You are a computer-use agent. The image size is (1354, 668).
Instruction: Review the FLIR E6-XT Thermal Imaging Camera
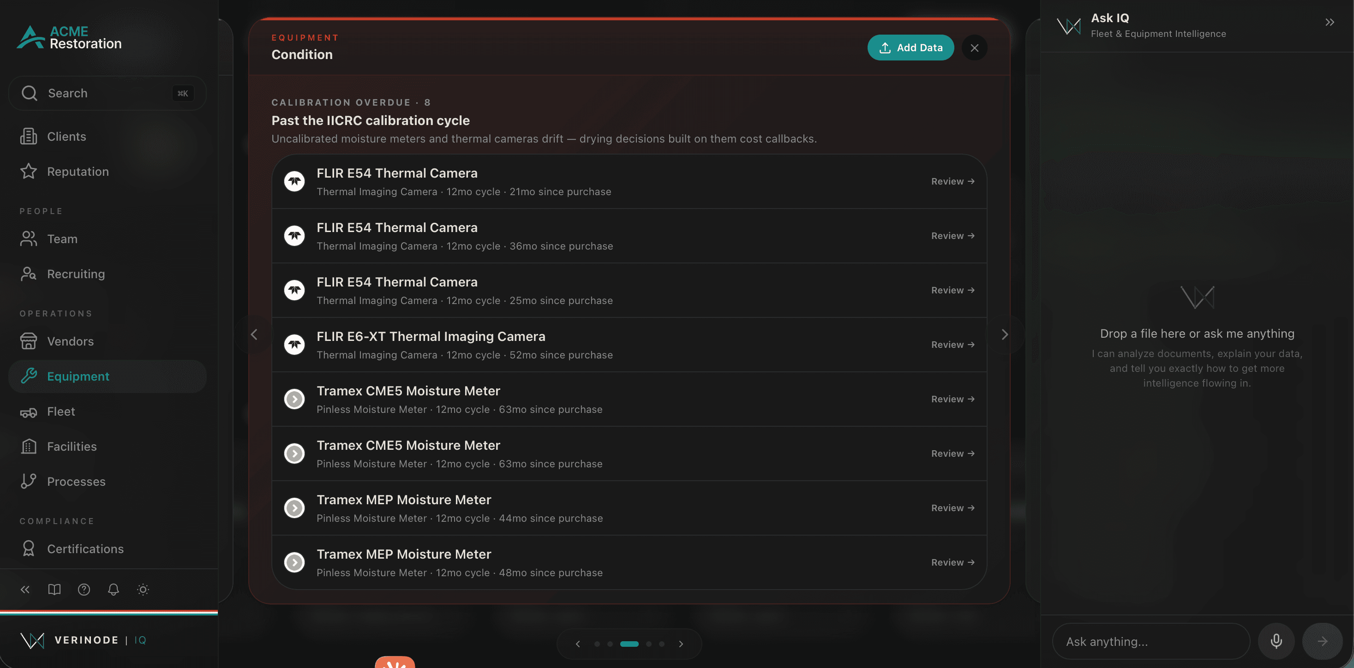click(x=953, y=345)
